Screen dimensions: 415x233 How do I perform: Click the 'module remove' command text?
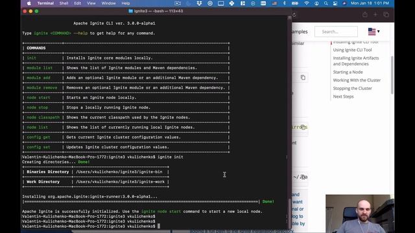click(41, 88)
